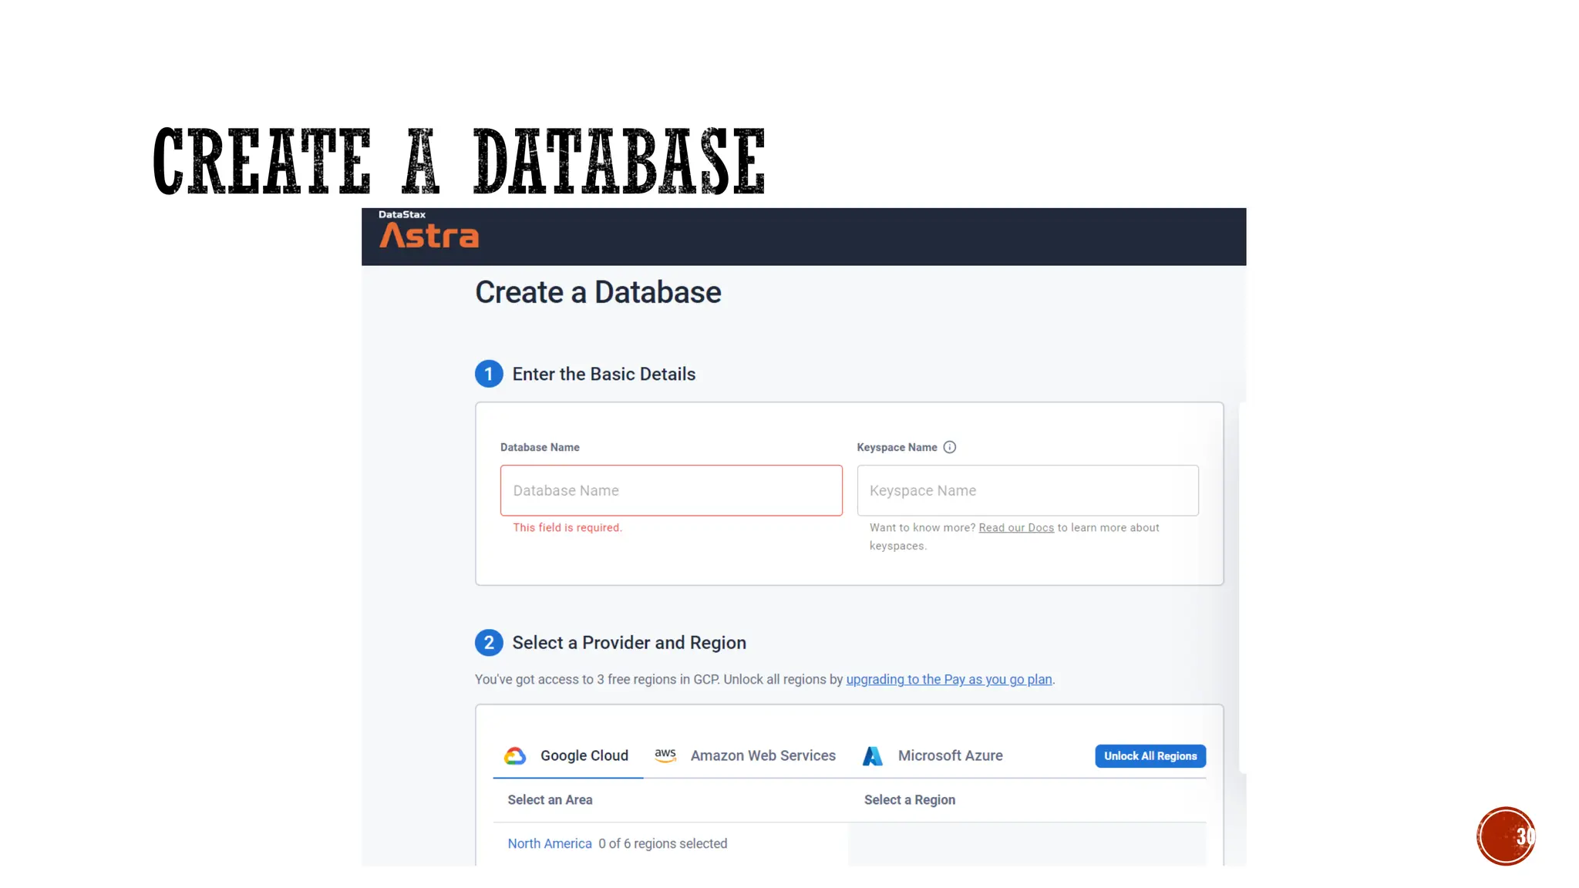Click the DataStax Astra logo
The width and height of the screenshot is (1579, 888).
coord(429,231)
